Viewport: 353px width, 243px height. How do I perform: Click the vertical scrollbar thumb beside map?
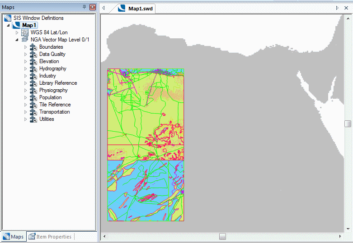[347, 124]
